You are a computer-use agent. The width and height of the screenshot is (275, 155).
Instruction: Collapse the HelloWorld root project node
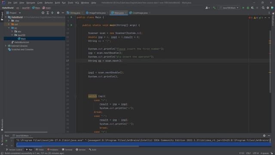click(x=6, y=17)
